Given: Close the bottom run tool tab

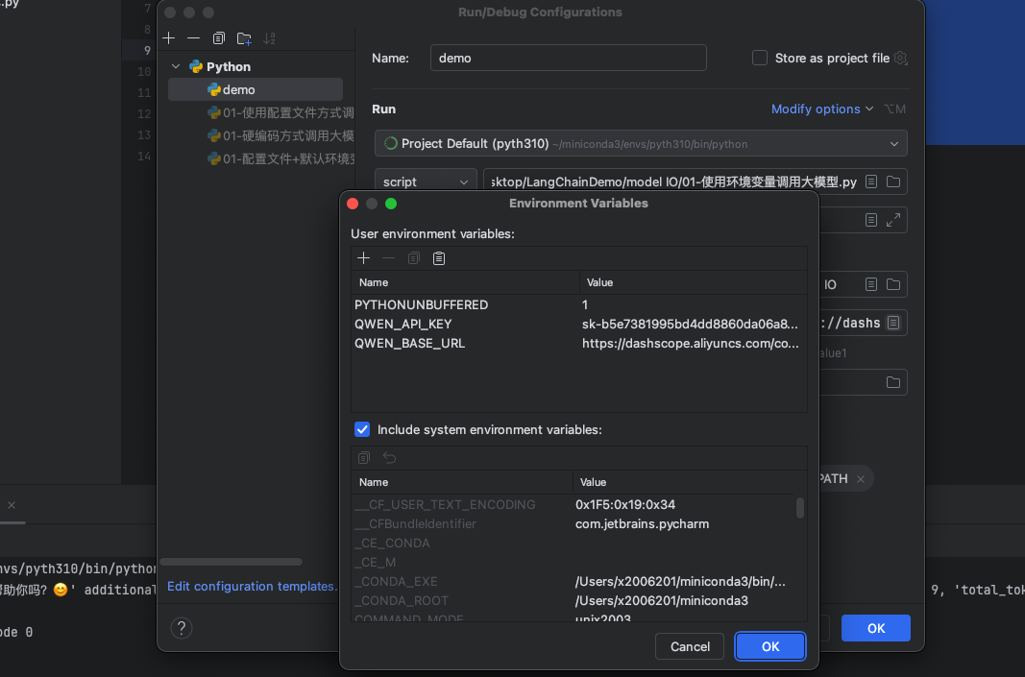Looking at the screenshot, I should click(x=12, y=504).
